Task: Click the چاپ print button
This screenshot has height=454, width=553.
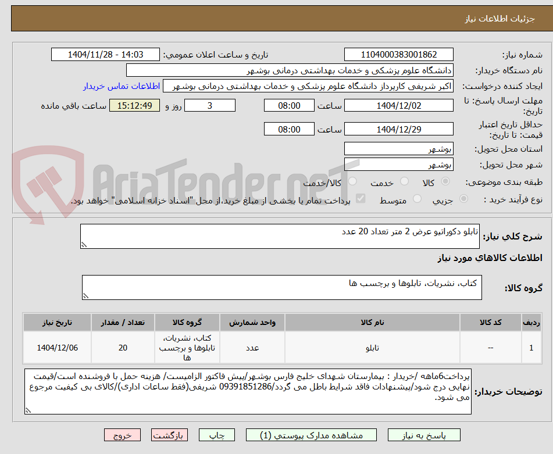Action: point(217,435)
